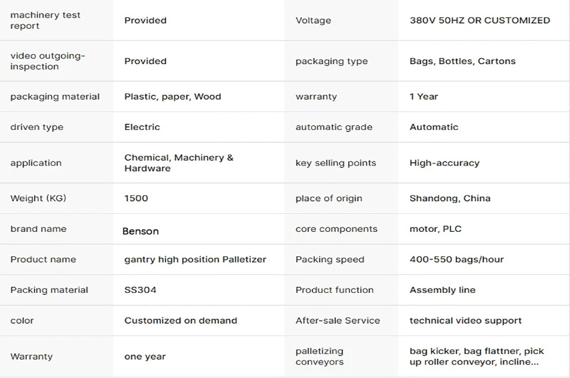
Task: Click the weight value '1500'
Action: point(136,198)
